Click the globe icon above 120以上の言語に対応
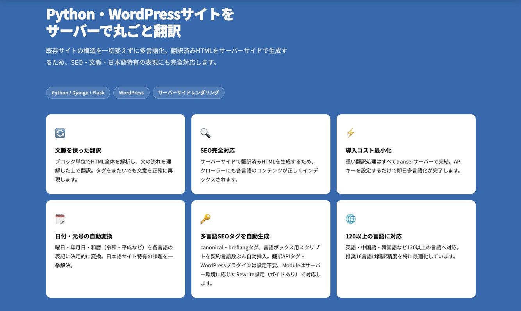This screenshot has width=521, height=311. point(351,219)
